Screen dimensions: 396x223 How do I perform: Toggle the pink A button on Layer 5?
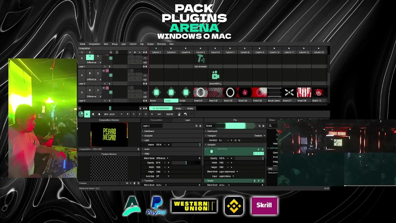tap(107, 88)
